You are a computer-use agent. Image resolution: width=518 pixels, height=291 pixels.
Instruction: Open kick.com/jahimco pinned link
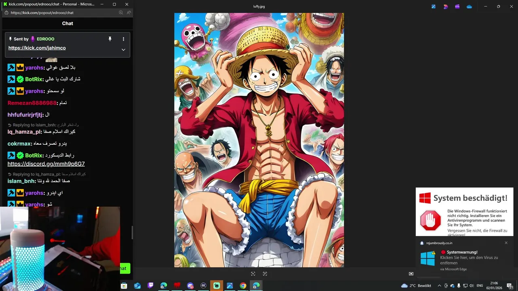click(37, 48)
